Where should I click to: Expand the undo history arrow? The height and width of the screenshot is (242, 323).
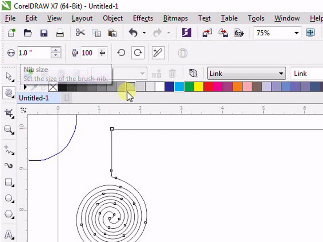[144, 33]
